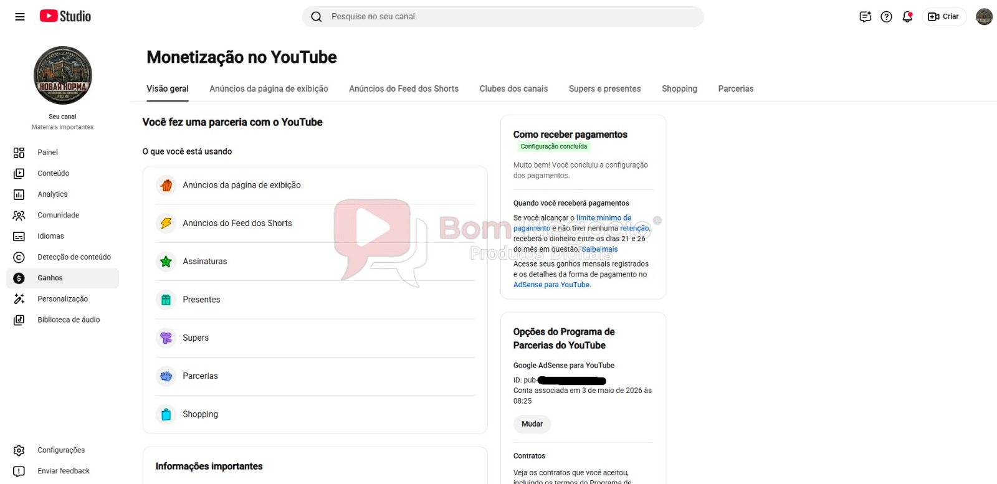Open Conteúdo in sidebar
This screenshot has width=997, height=484.
[x=54, y=173]
